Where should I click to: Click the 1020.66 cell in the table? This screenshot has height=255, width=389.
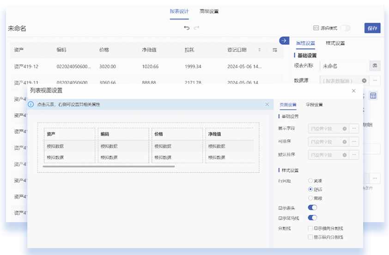[150, 67]
